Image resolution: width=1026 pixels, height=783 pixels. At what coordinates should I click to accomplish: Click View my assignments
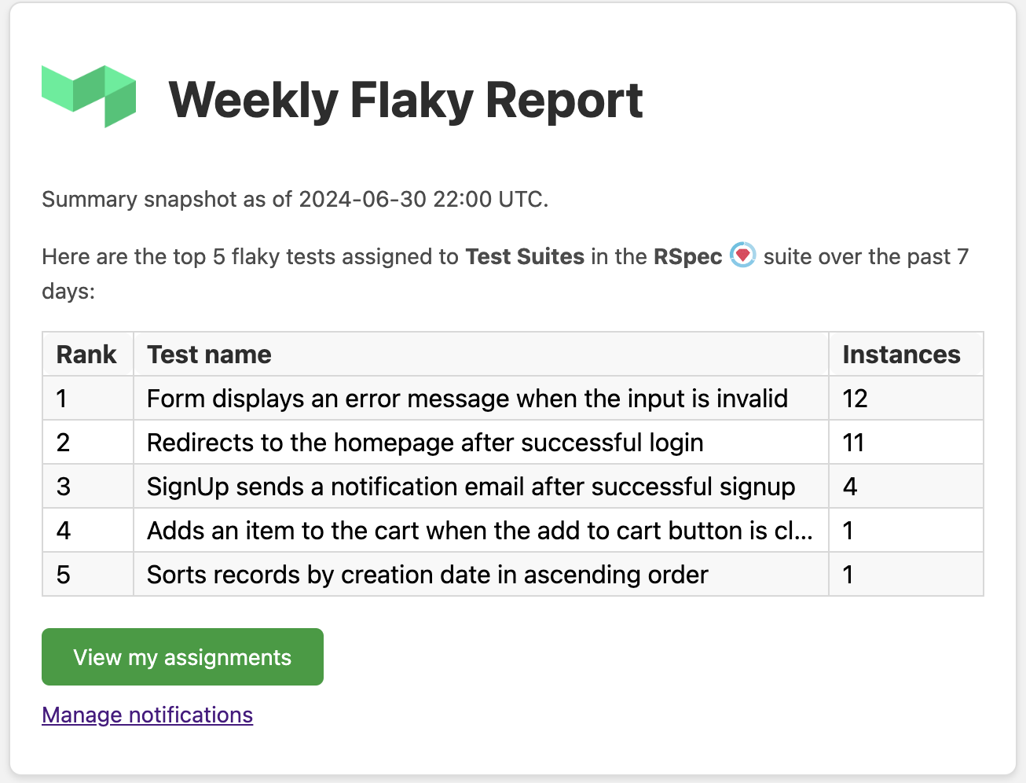pyautogui.click(x=181, y=656)
